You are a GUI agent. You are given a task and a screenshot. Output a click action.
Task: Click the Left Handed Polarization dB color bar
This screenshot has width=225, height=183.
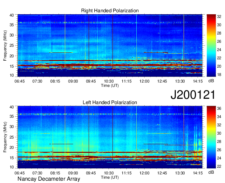pos(211,137)
